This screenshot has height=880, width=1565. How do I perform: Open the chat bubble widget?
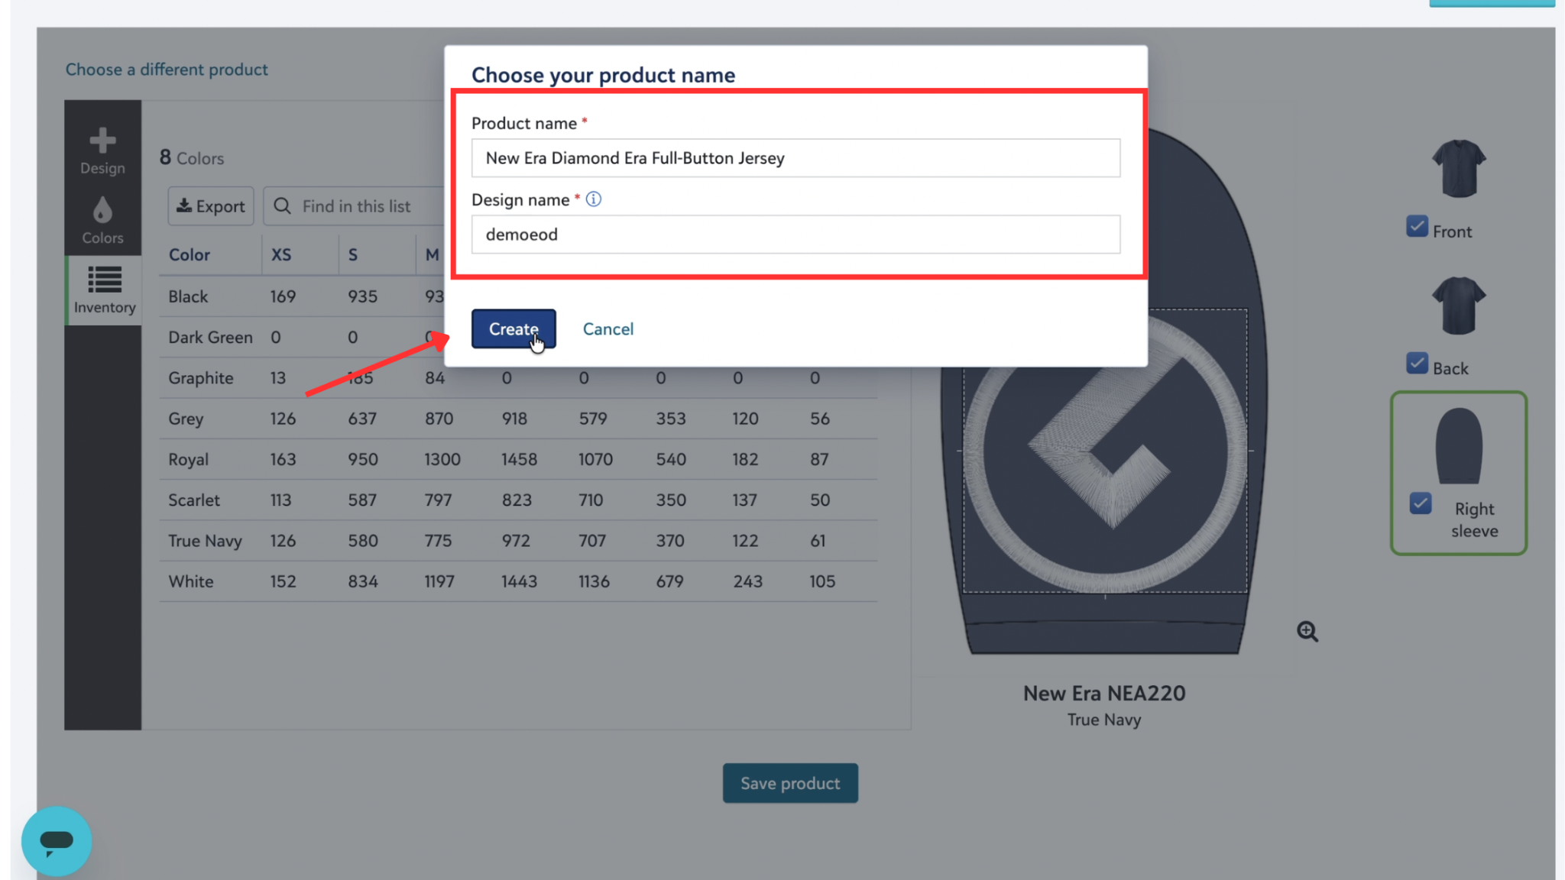pyautogui.click(x=57, y=841)
